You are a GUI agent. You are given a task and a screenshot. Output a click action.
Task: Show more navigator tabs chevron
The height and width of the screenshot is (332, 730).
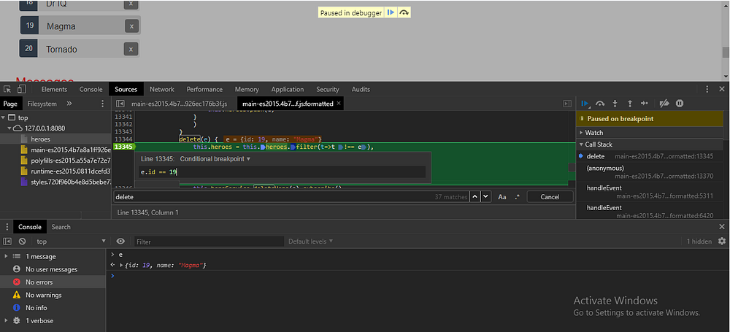click(x=69, y=104)
